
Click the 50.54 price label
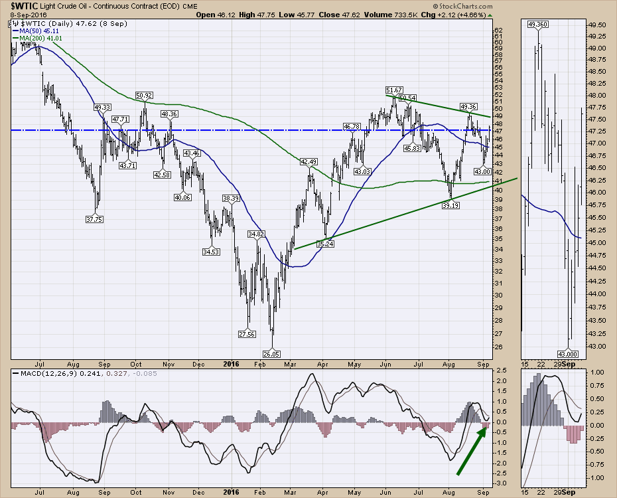pos(407,98)
